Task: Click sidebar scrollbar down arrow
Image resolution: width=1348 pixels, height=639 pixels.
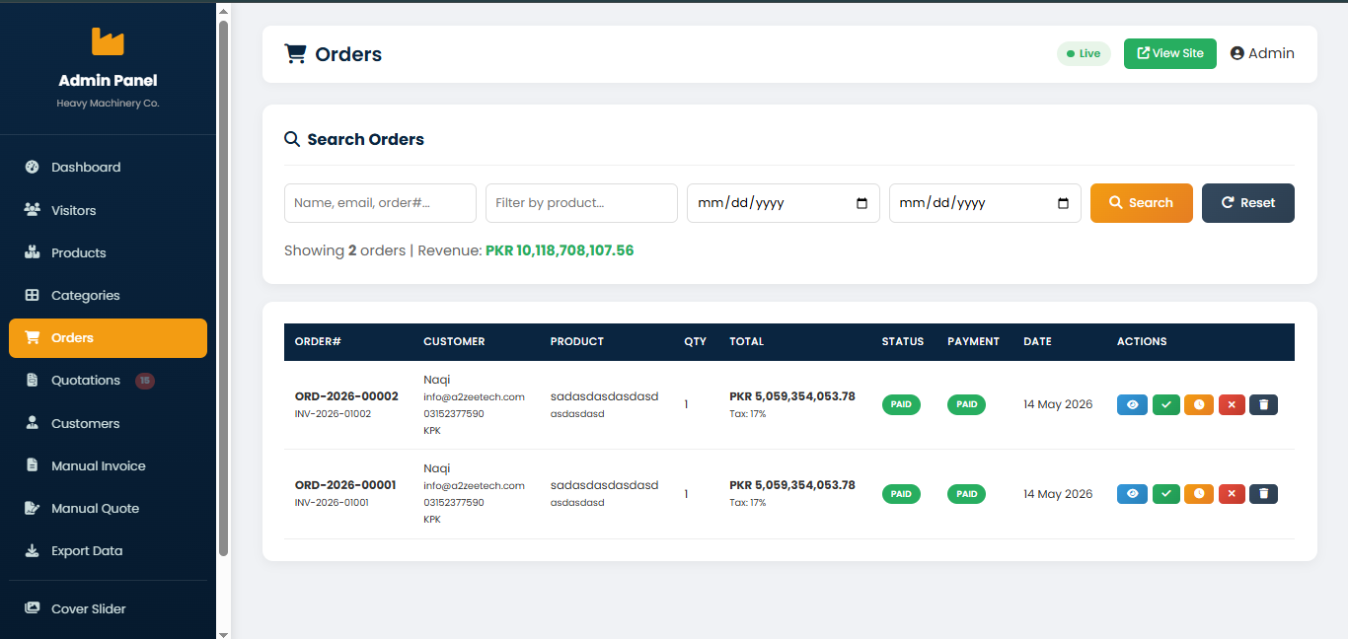Action: [x=223, y=633]
